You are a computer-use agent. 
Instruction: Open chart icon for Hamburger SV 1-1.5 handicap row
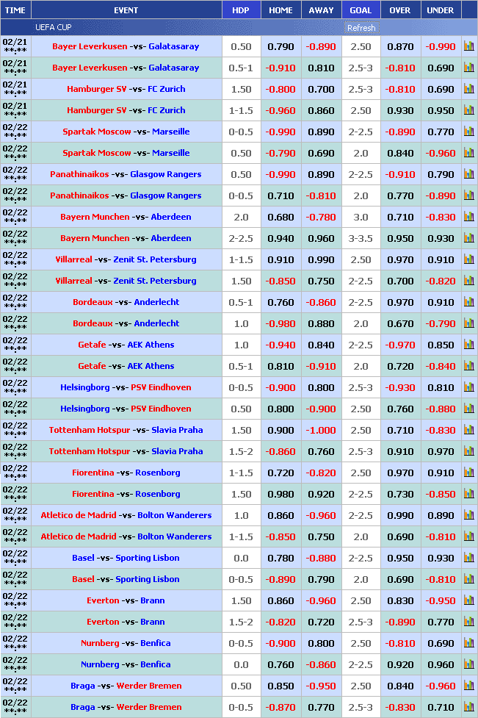click(x=468, y=110)
